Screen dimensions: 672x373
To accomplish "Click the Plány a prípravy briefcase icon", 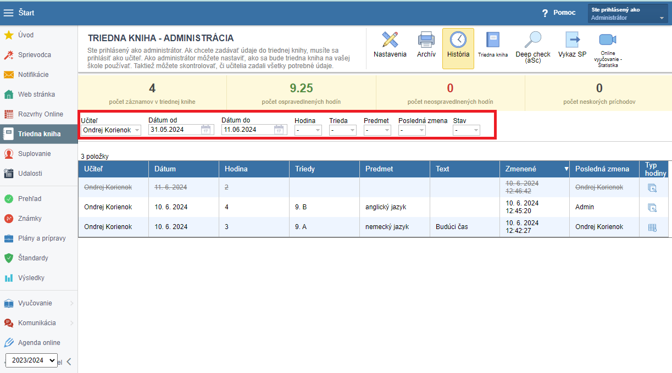I will (x=9, y=238).
